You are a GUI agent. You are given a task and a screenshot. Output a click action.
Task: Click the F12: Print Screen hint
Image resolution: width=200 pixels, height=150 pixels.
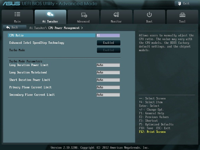152,132
